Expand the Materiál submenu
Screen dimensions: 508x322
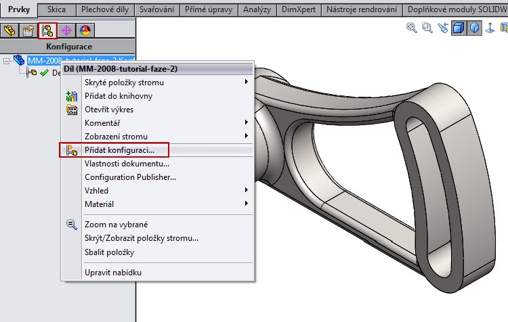[x=247, y=204]
